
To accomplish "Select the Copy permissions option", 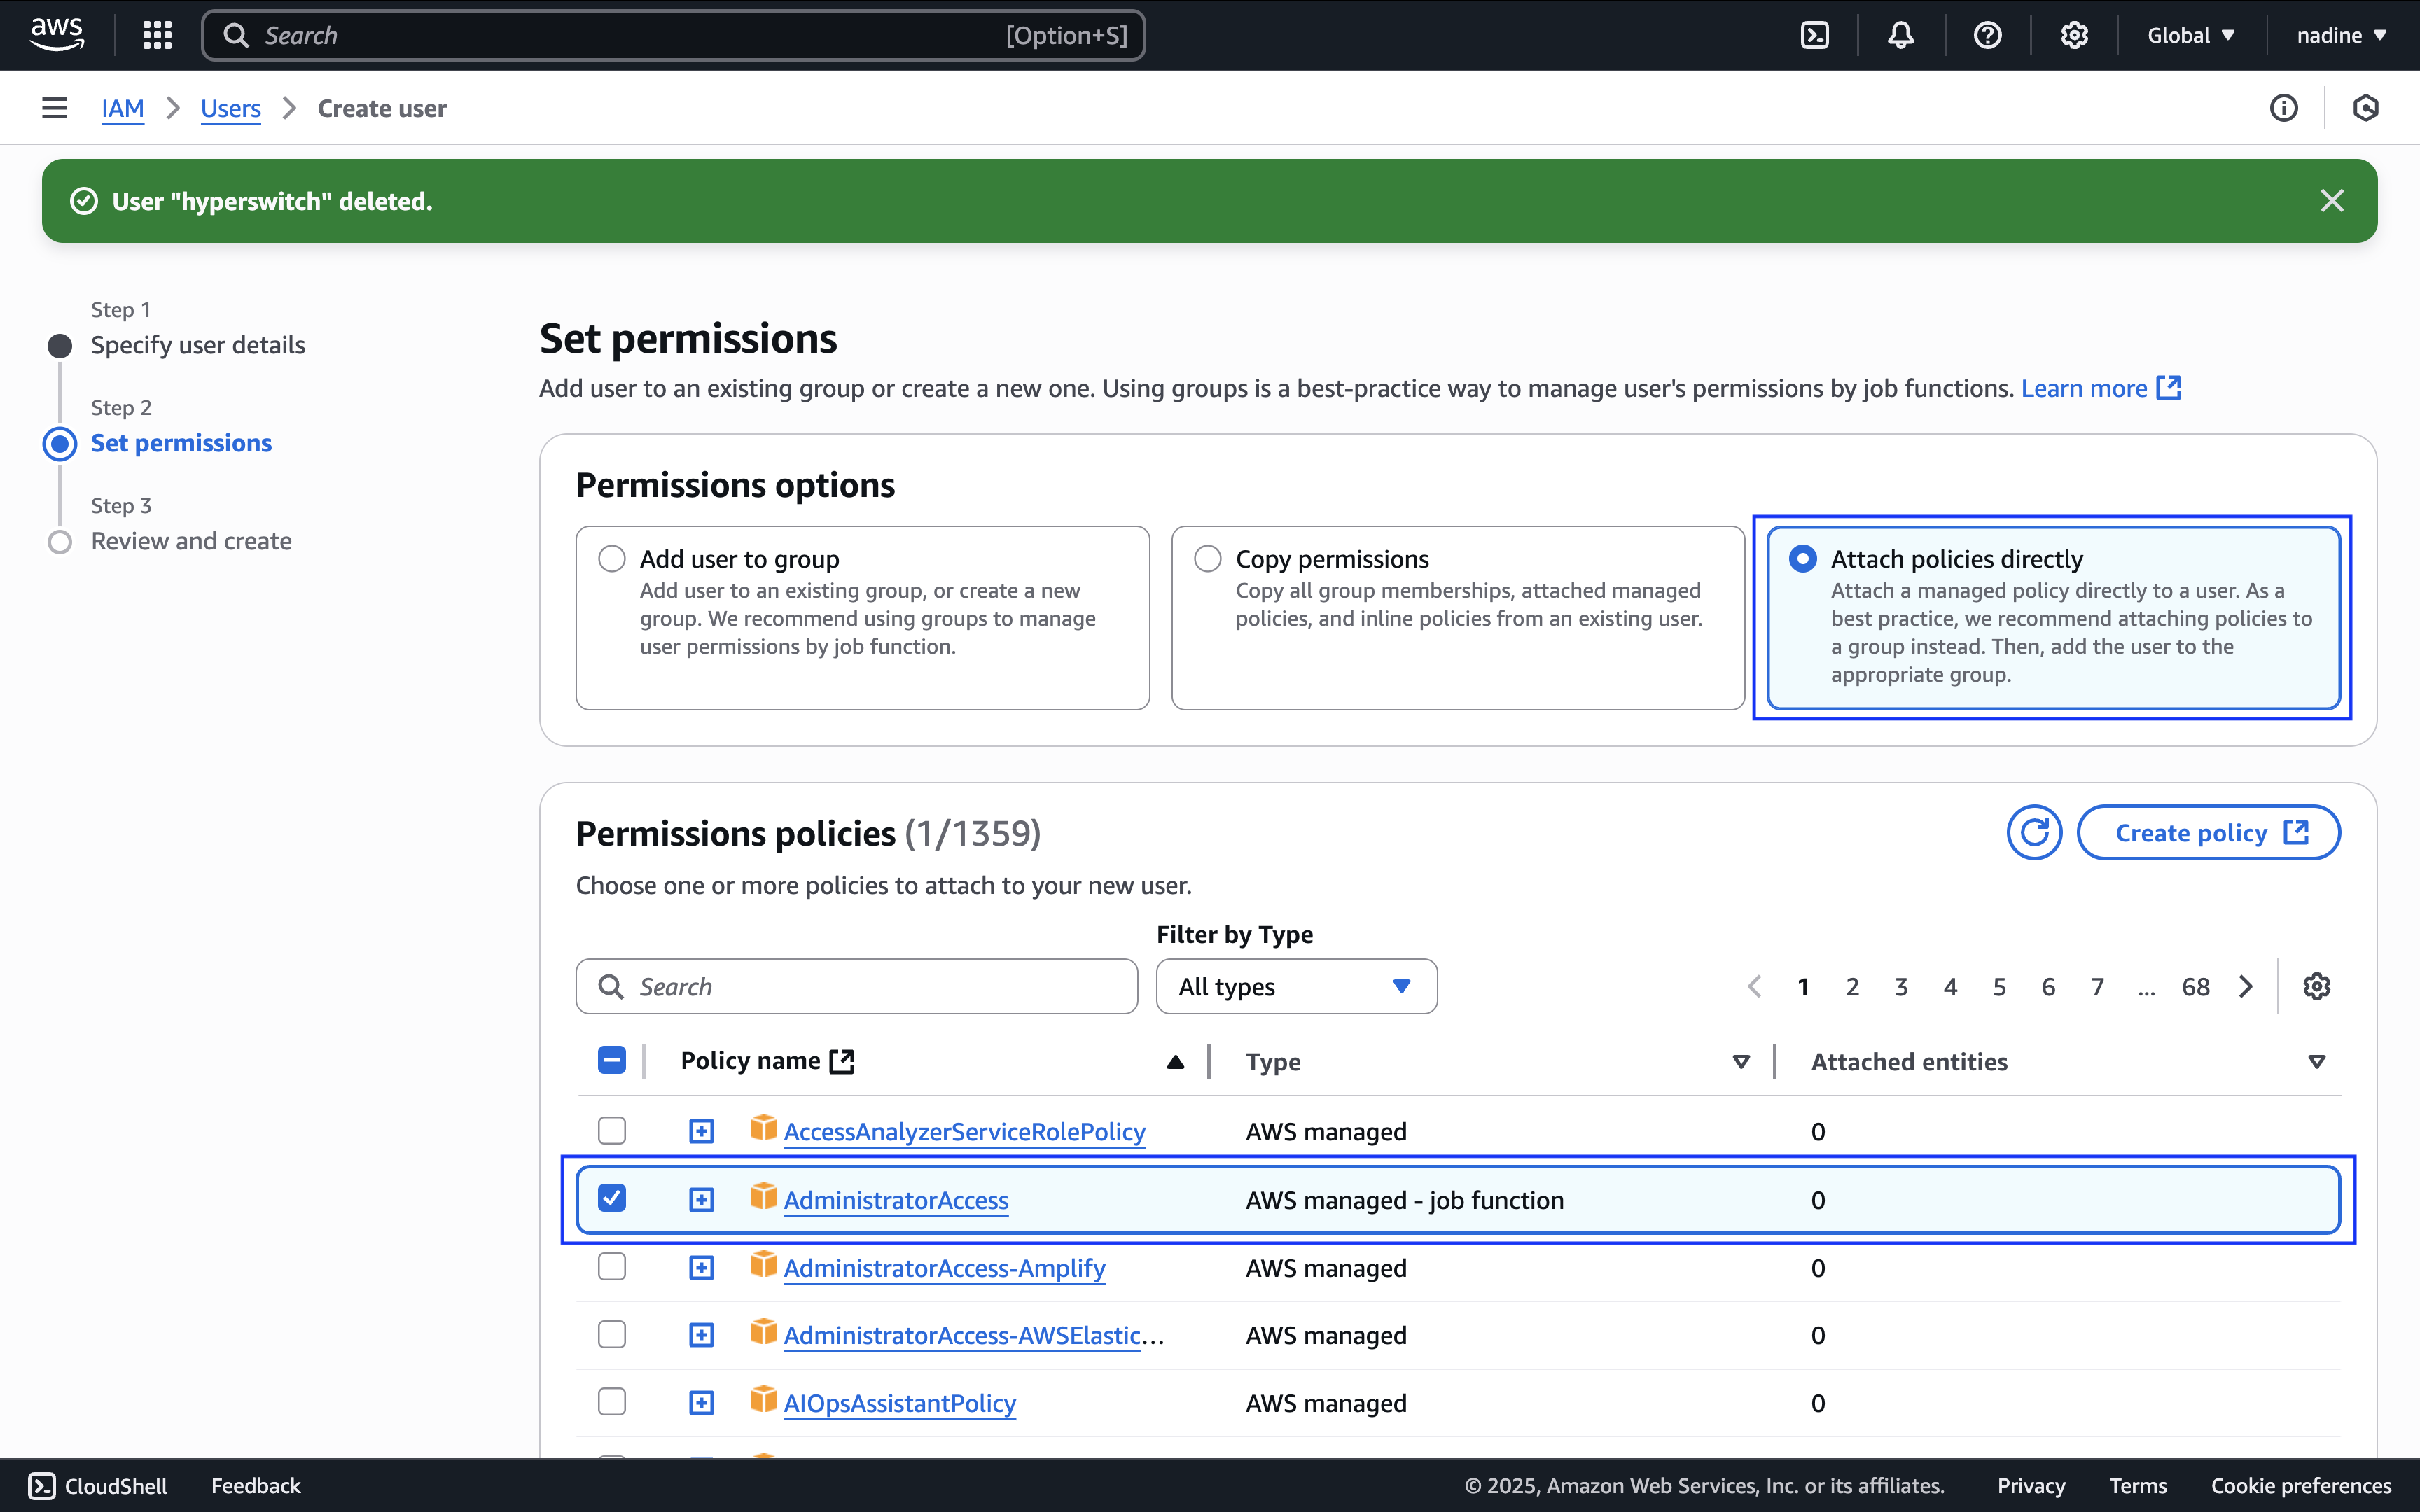I will click(1207, 558).
